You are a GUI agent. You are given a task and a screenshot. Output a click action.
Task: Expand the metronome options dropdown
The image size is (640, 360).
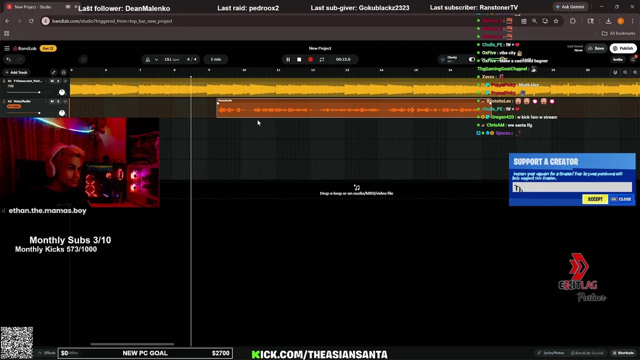[156, 59]
